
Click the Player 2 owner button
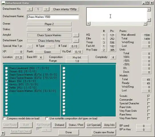(x=49, y=24)
